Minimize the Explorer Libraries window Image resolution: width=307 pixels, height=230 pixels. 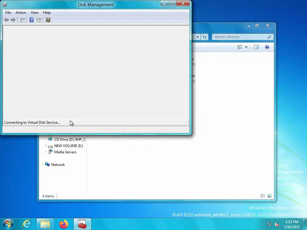point(249,26)
